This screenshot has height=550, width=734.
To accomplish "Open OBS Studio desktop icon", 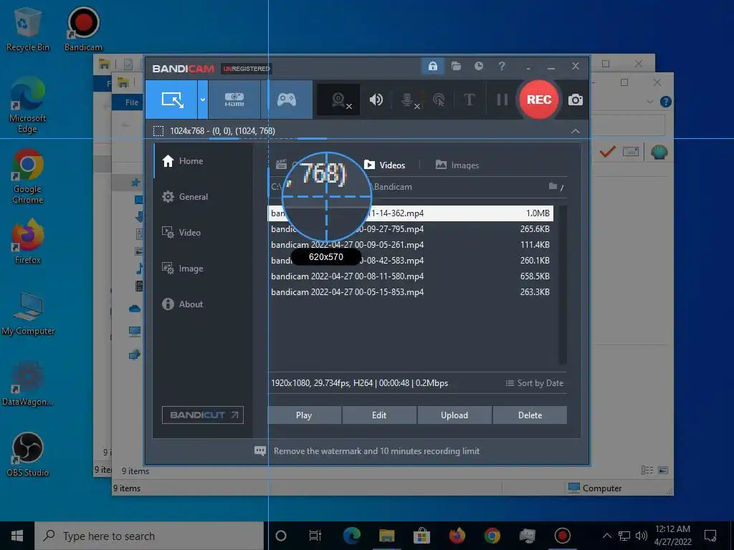I will [x=28, y=455].
